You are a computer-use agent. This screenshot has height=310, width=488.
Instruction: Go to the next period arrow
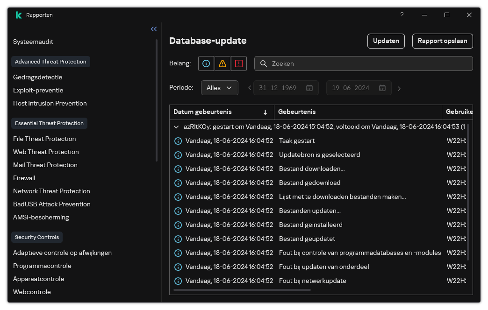pyautogui.click(x=399, y=88)
